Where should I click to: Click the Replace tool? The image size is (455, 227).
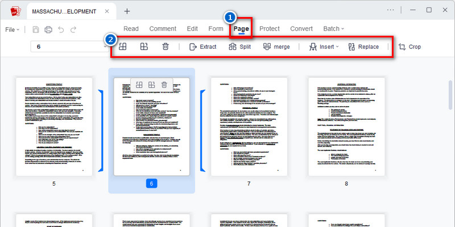(x=363, y=47)
